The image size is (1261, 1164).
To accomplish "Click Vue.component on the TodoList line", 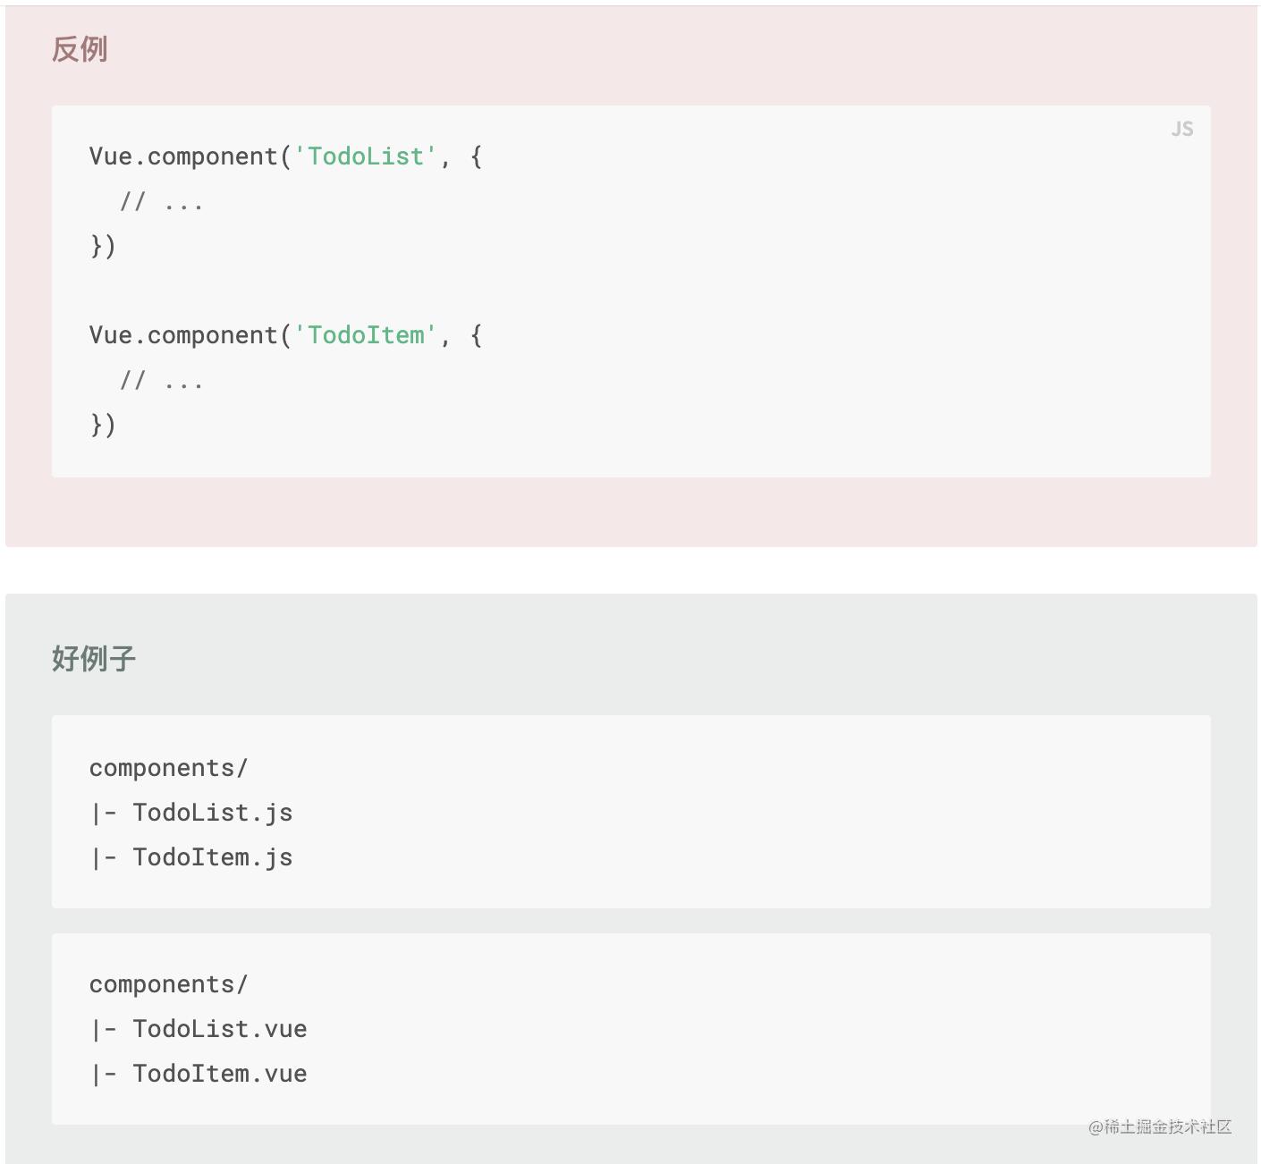I will (x=182, y=156).
